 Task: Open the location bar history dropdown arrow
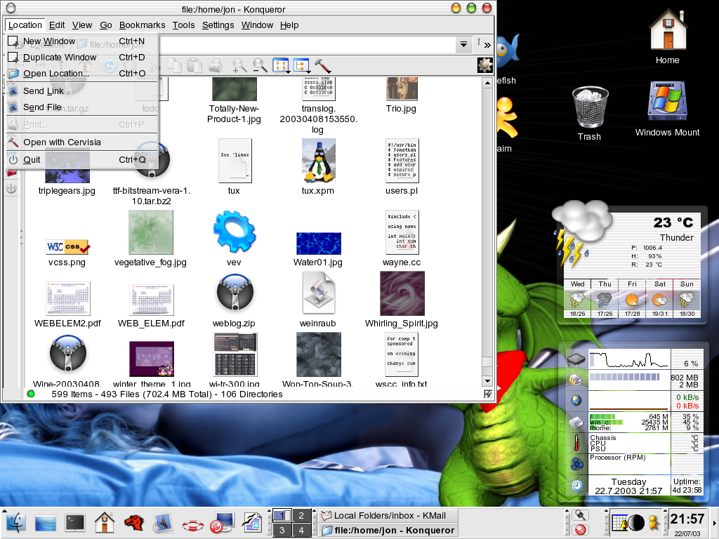coord(463,44)
